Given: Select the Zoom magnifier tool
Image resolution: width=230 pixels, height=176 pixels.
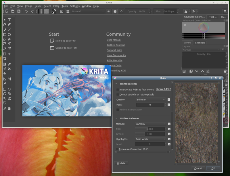Looking at the screenshot, I should [x=5, y=108].
